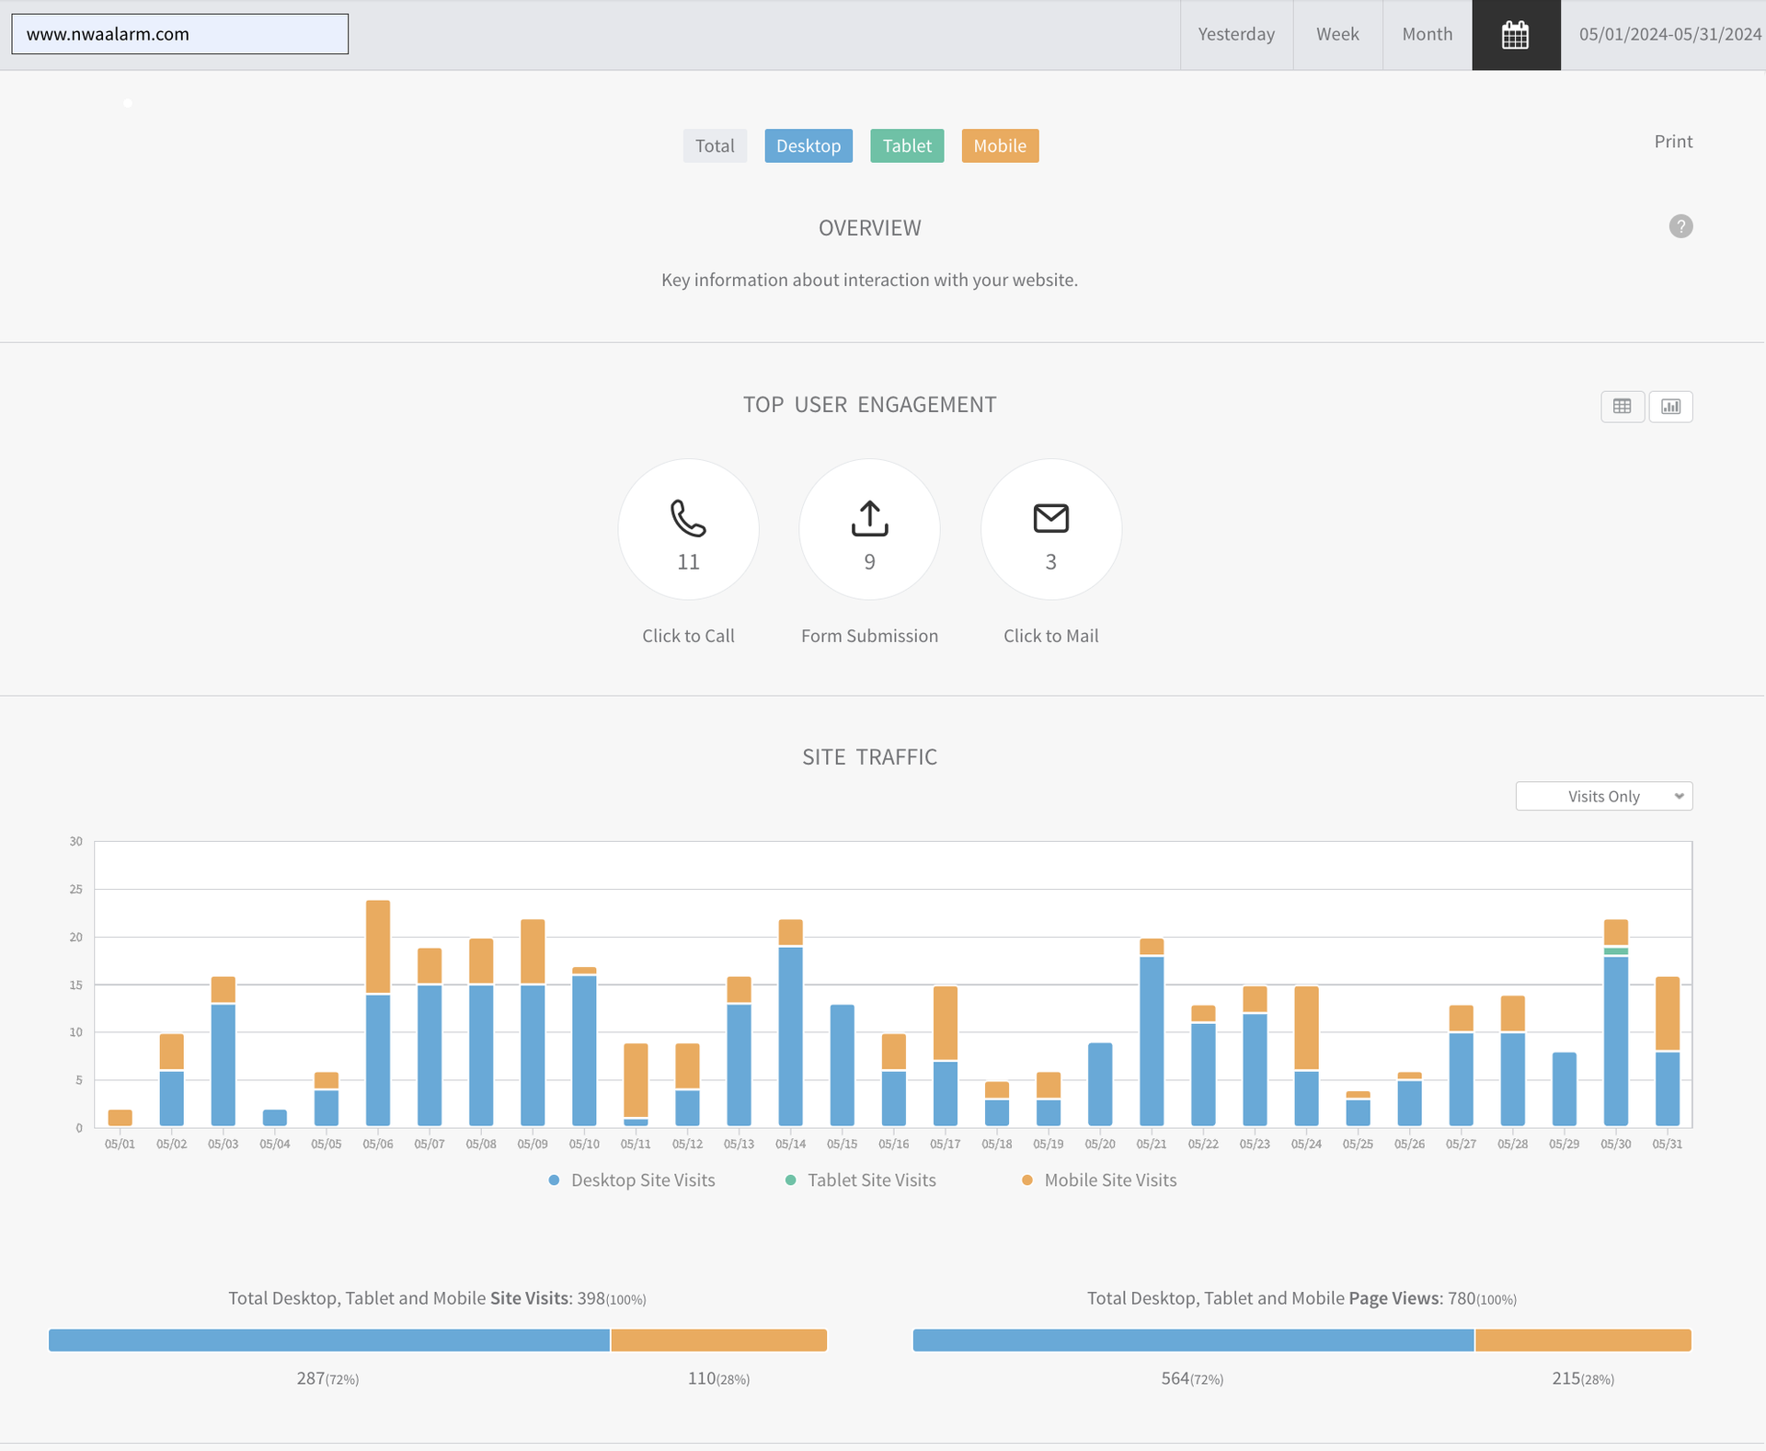1766x1451 pixels.
Task: Switch engagement to table view icon
Action: pos(1622,407)
